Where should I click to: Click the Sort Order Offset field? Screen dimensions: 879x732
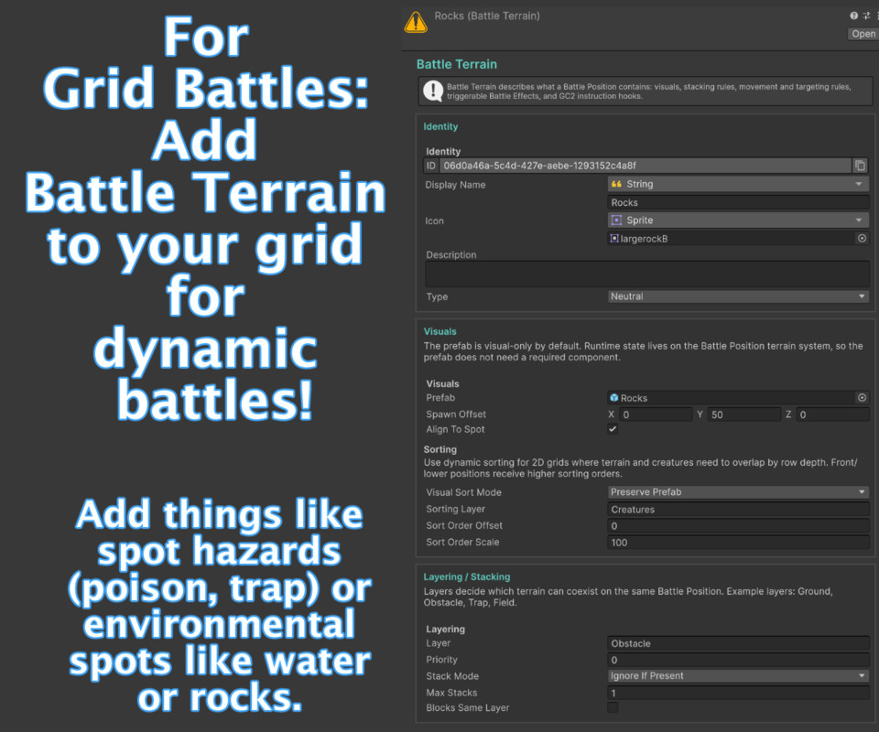coord(738,526)
